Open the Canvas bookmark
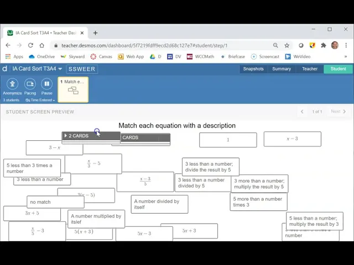354x265 pixels. [101, 56]
